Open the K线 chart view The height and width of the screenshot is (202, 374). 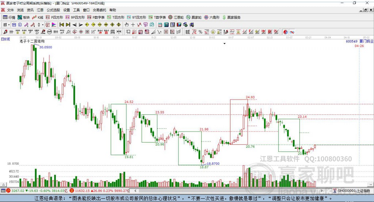coord(38,18)
